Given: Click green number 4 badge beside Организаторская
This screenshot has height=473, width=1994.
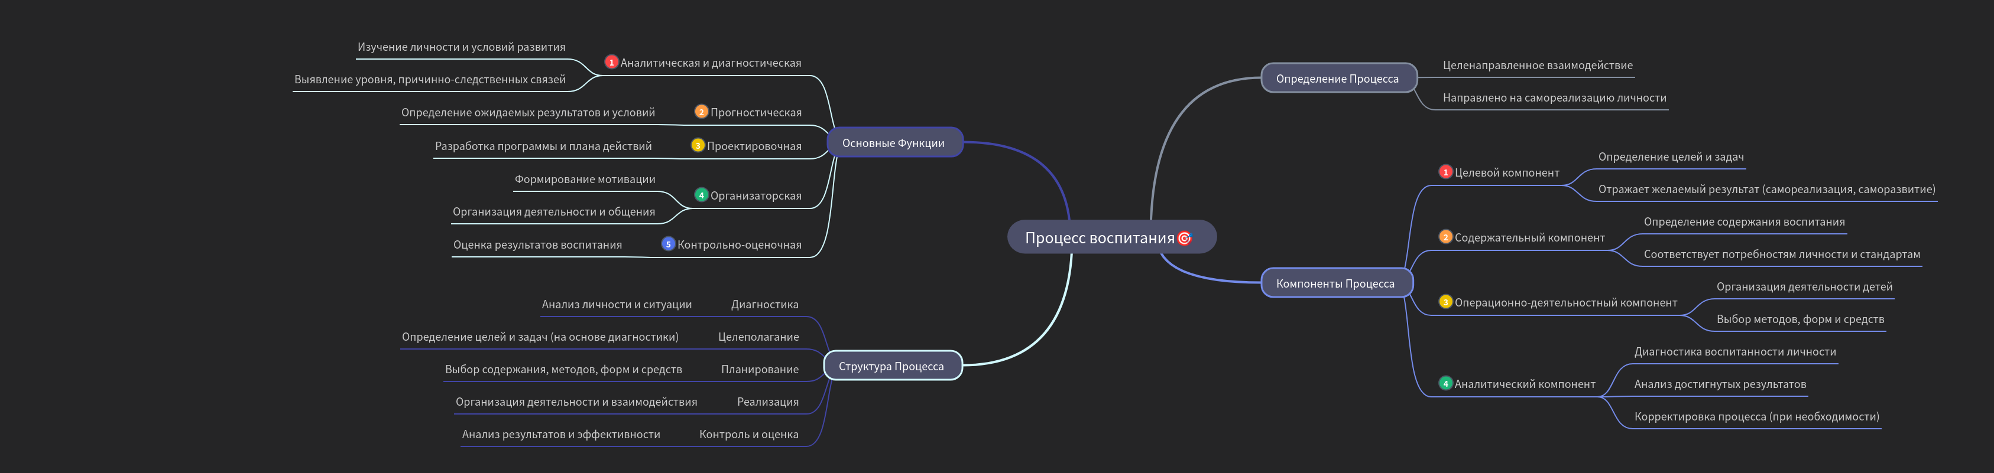Looking at the screenshot, I should point(701,195).
